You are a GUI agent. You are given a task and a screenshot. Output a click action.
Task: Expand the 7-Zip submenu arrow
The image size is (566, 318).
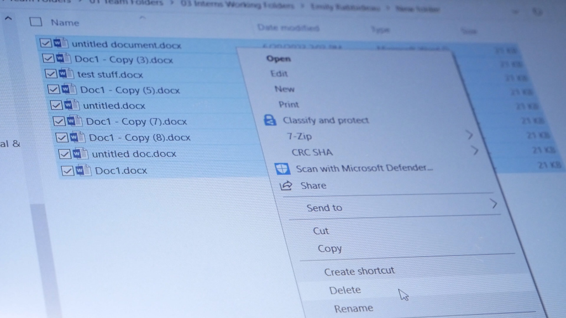point(469,134)
